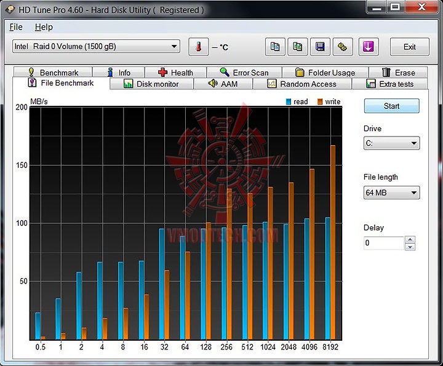443x366 pixels.
Task: Click the Health tab red cross icon
Action: pos(162,73)
